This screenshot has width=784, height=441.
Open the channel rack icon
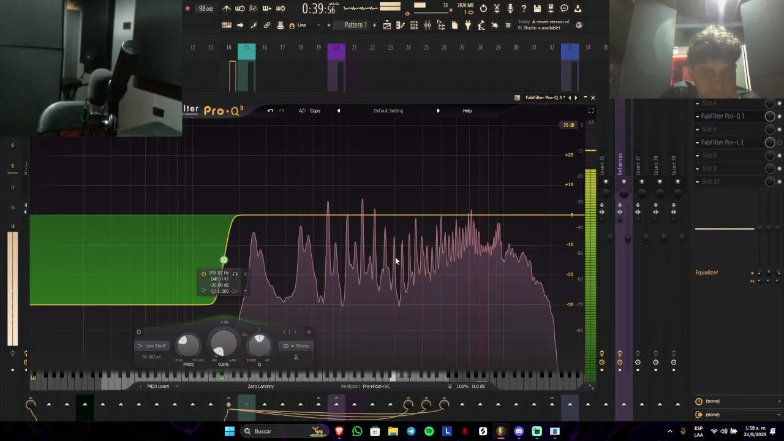pos(414,25)
